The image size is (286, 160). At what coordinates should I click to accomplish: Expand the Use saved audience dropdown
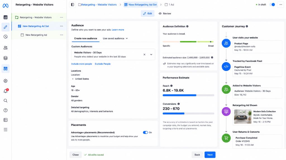pyautogui.click(x=115, y=38)
